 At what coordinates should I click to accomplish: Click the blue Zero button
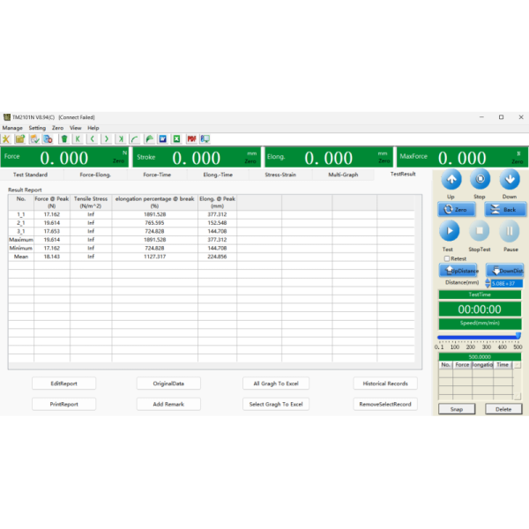(457, 210)
